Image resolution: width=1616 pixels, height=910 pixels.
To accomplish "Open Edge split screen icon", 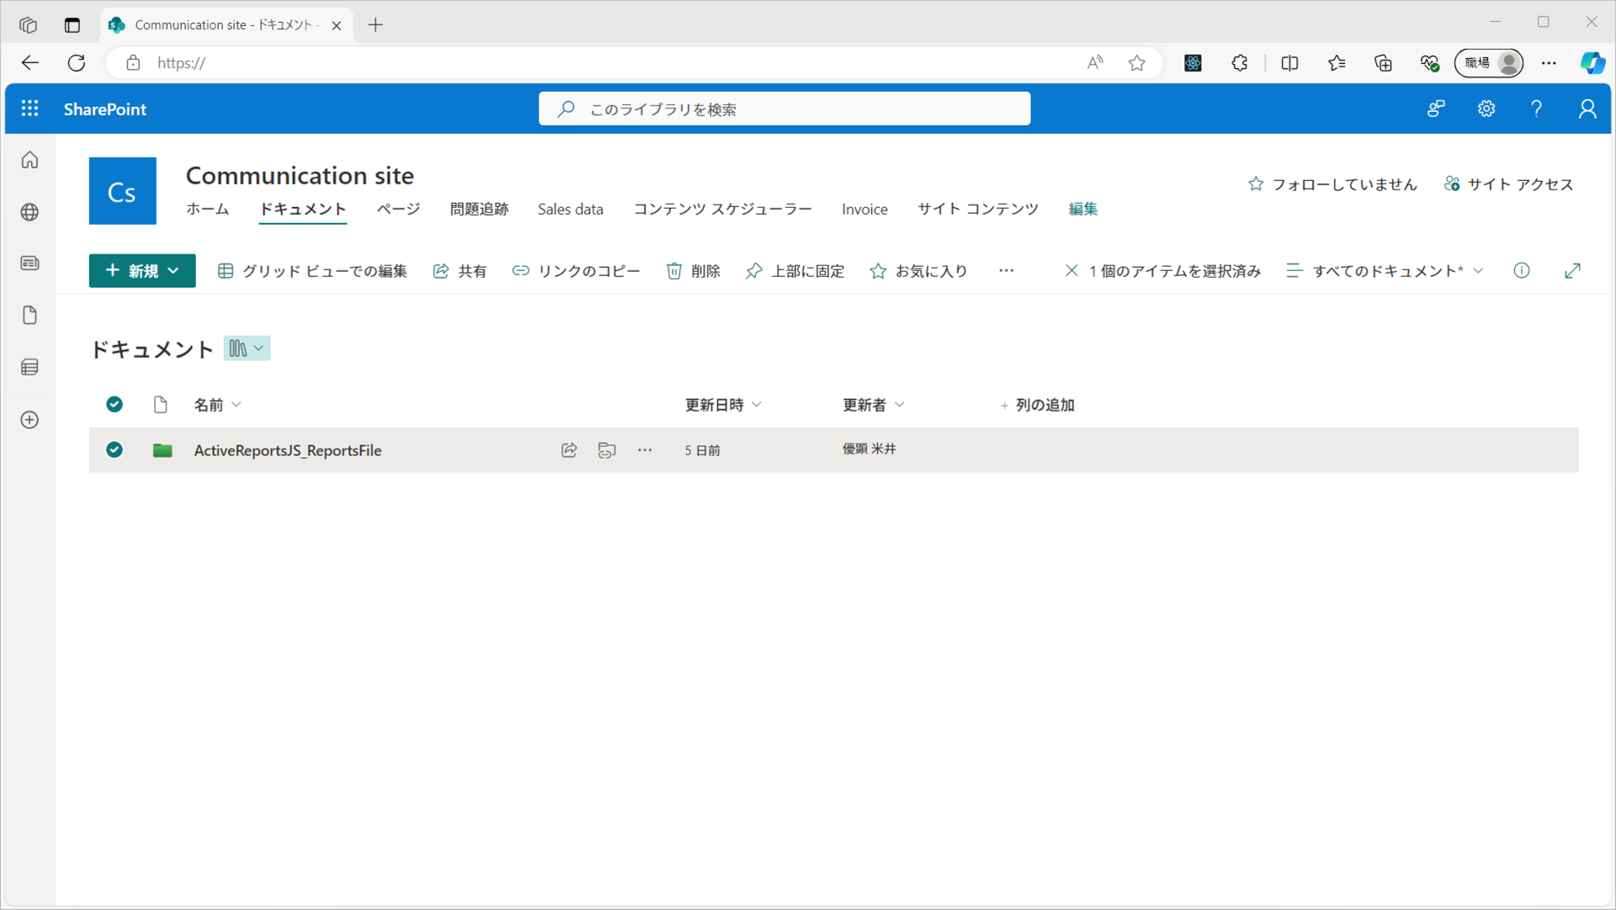I will [1289, 62].
